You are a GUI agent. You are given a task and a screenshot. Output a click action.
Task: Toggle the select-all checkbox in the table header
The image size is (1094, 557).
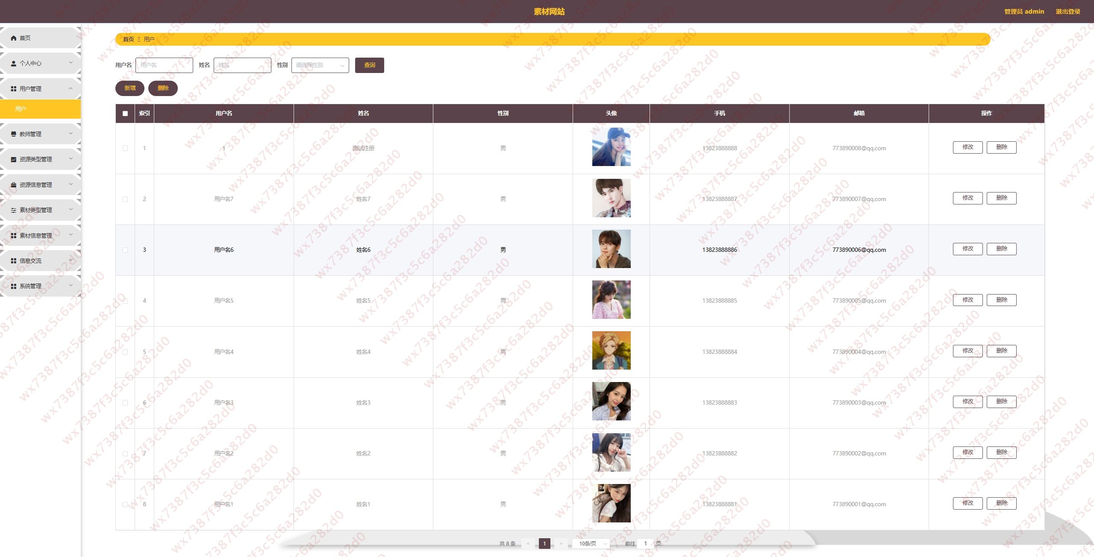125,114
